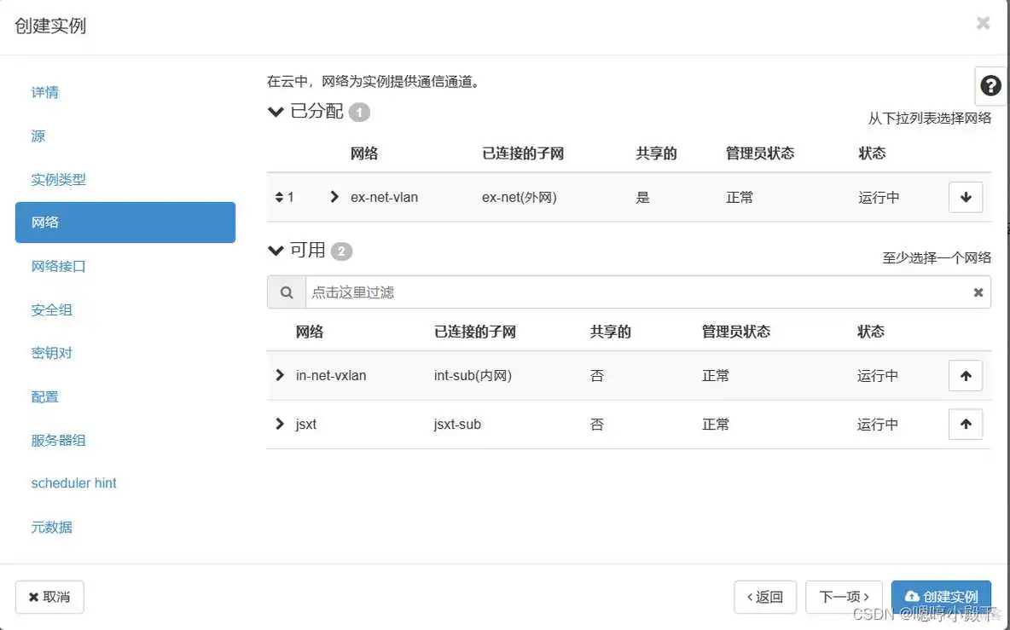Screen dimensions: 1010x630
Task: Click the help question mark icon
Action: click(x=990, y=85)
